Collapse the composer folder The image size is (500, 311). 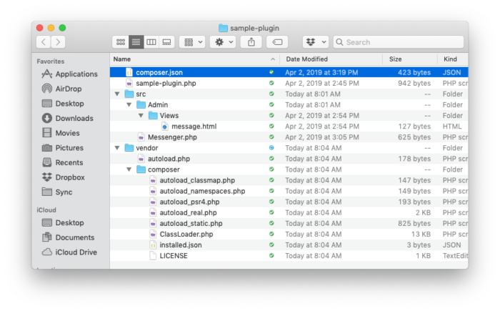pyautogui.click(x=129, y=169)
